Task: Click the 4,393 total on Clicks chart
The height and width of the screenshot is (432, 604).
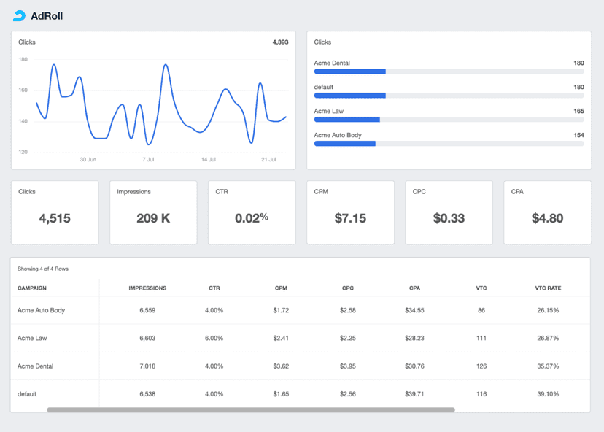Action: [x=279, y=42]
